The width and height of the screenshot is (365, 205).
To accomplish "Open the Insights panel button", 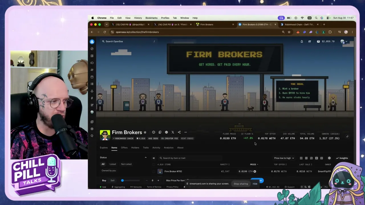I will (342, 158).
